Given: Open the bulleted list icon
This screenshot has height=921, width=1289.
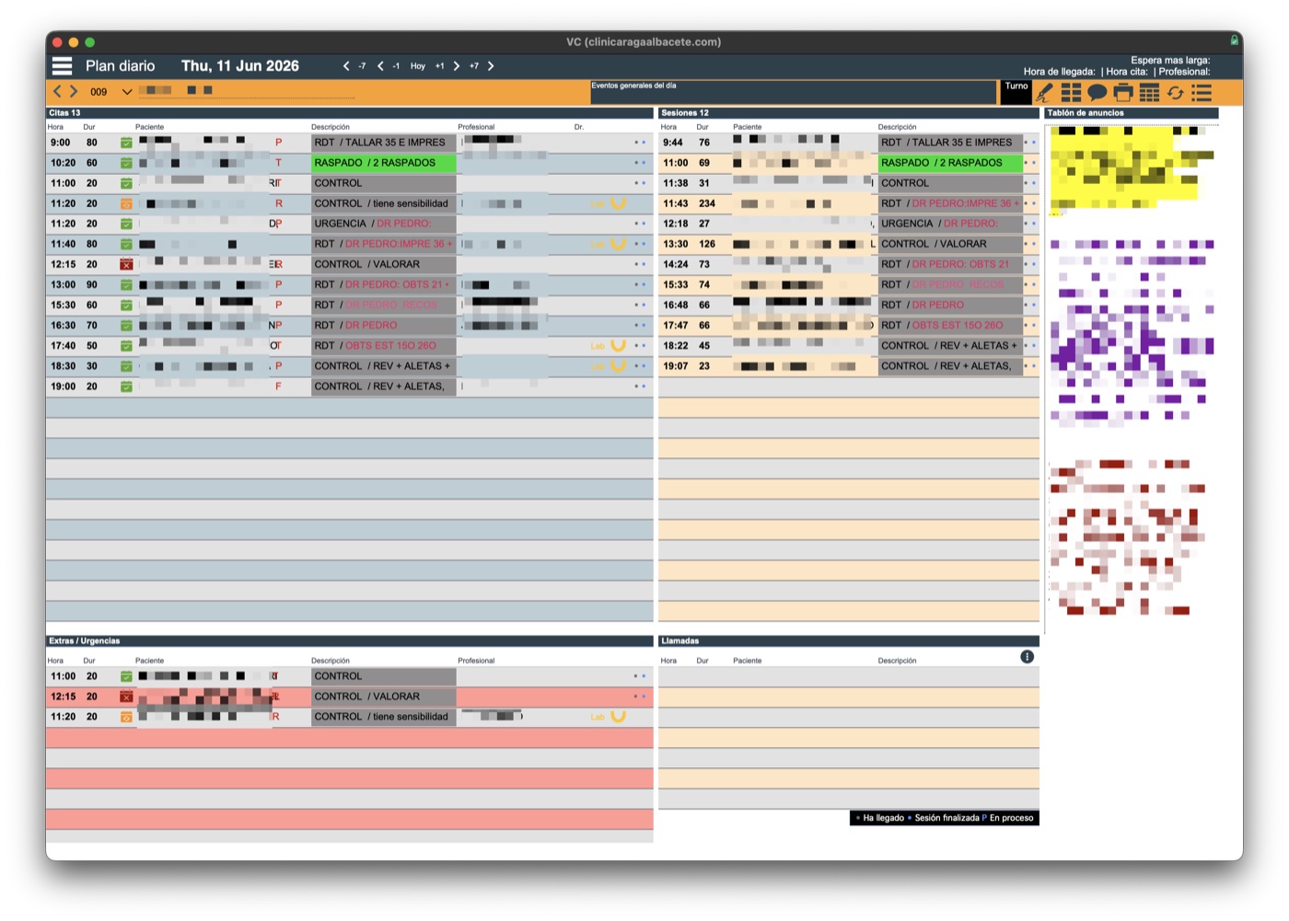Looking at the screenshot, I should coord(1202,93).
